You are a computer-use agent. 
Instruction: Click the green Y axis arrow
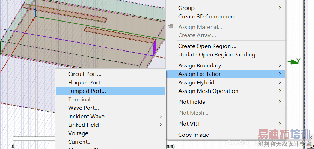[294, 61]
